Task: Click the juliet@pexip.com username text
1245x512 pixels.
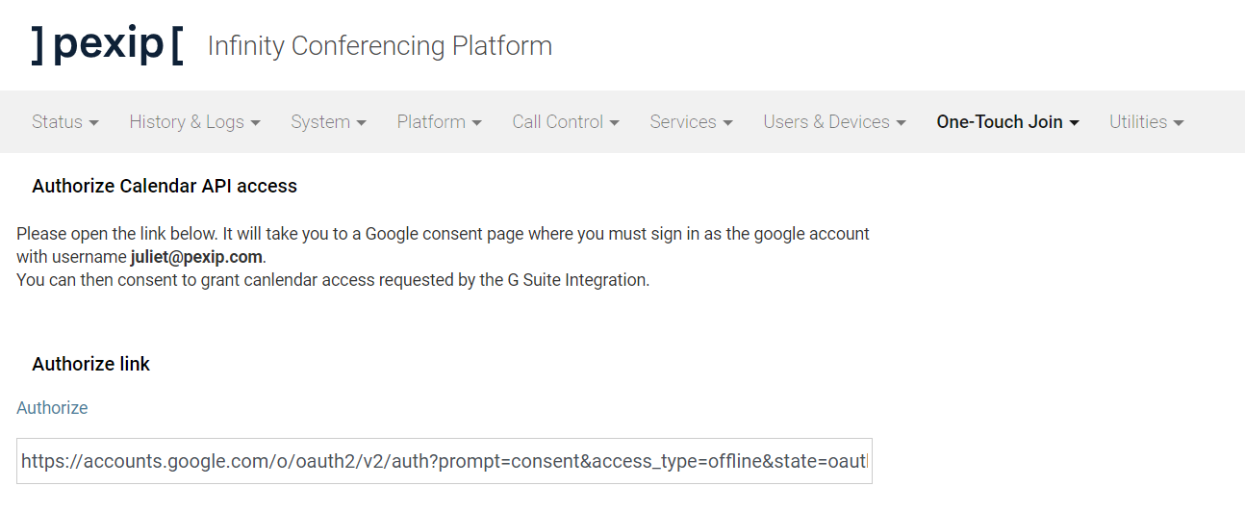Action: [196, 258]
